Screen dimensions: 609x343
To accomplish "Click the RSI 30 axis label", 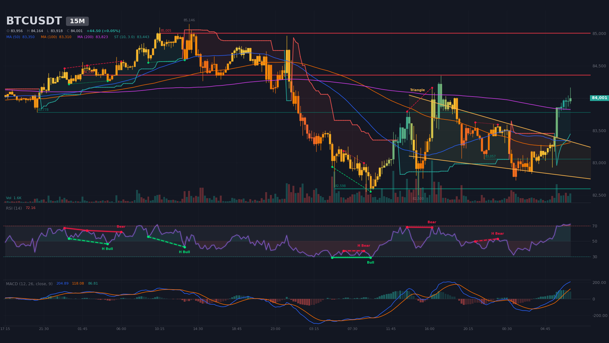I will coord(595,257).
